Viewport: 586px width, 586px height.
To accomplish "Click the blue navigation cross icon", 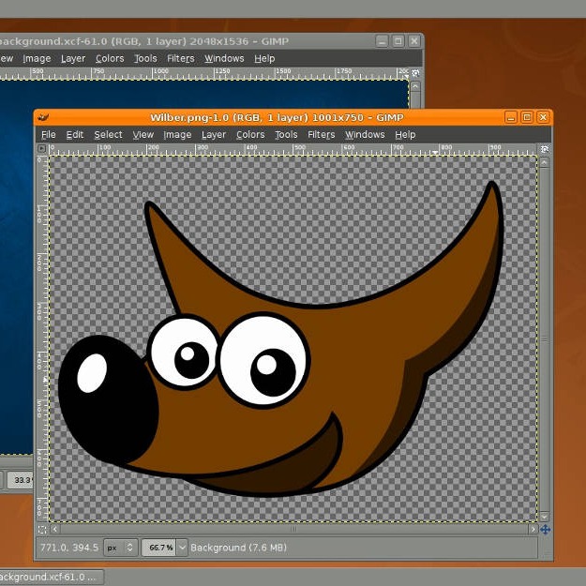I will 545,530.
